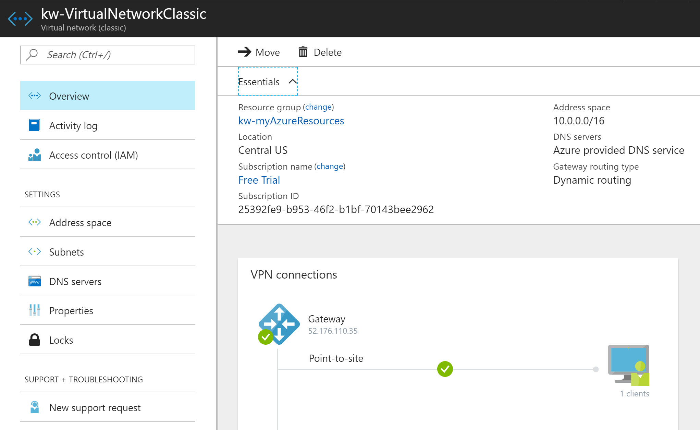
Task: Click the Overview network icon
Action: click(35, 96)
